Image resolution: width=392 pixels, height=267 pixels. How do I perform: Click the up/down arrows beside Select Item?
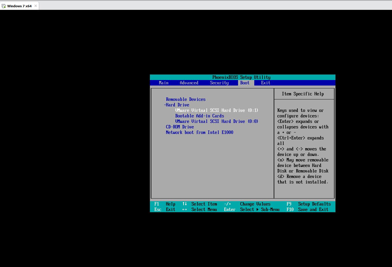184,204
